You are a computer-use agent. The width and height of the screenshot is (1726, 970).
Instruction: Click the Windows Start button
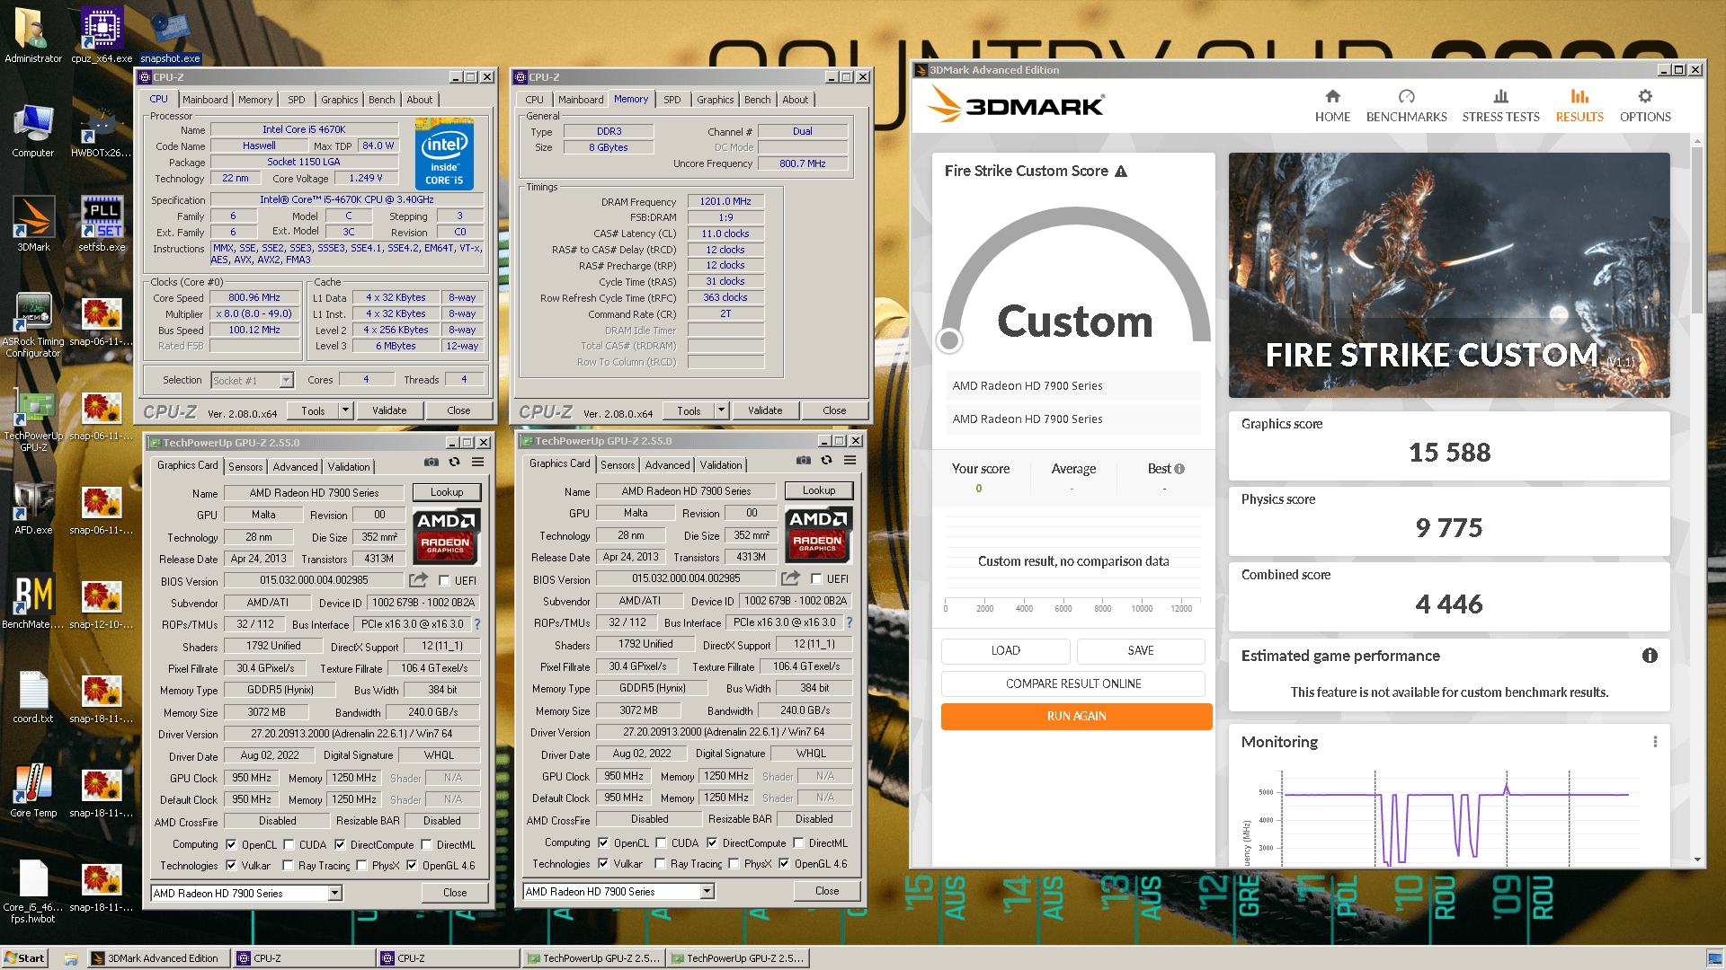click(x=24, y=958)
